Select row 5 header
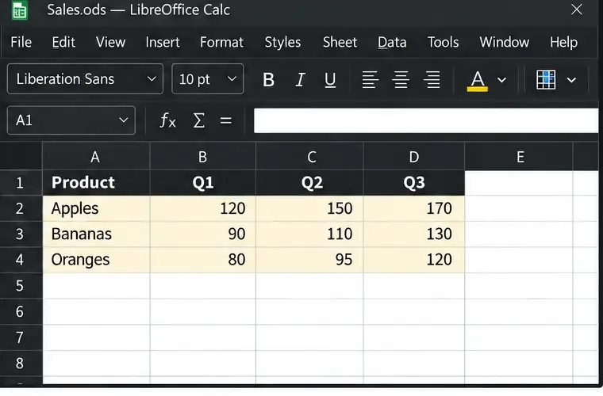 21,286
